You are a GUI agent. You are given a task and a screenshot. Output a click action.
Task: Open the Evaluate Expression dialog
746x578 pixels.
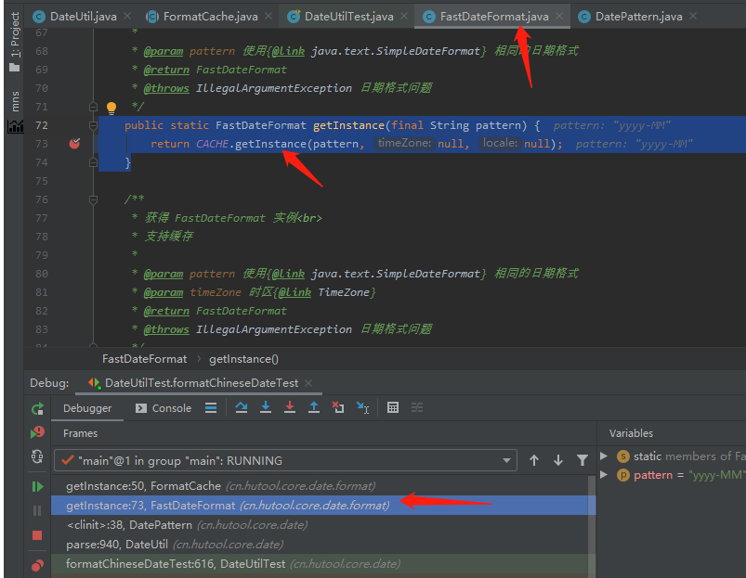point(393,408)
